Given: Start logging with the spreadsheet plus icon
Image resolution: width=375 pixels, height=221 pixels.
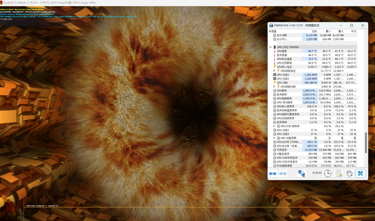Looking at the screenshot, I should 339,174.
